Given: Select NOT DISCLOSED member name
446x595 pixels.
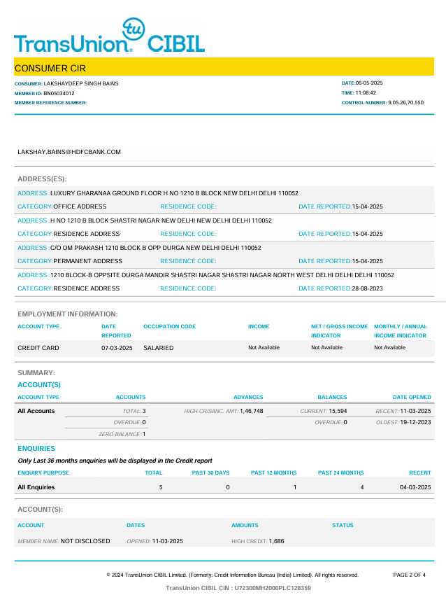Looking at the screenshot, I should click(85, 541).
